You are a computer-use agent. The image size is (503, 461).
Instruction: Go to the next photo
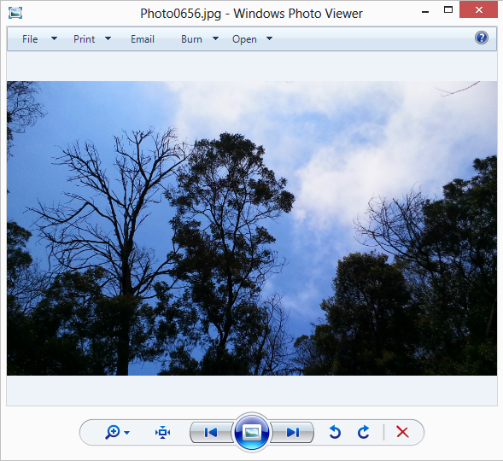point(293,432)
